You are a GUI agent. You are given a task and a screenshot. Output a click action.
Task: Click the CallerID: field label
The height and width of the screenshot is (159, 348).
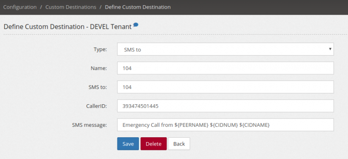(97, 106)
